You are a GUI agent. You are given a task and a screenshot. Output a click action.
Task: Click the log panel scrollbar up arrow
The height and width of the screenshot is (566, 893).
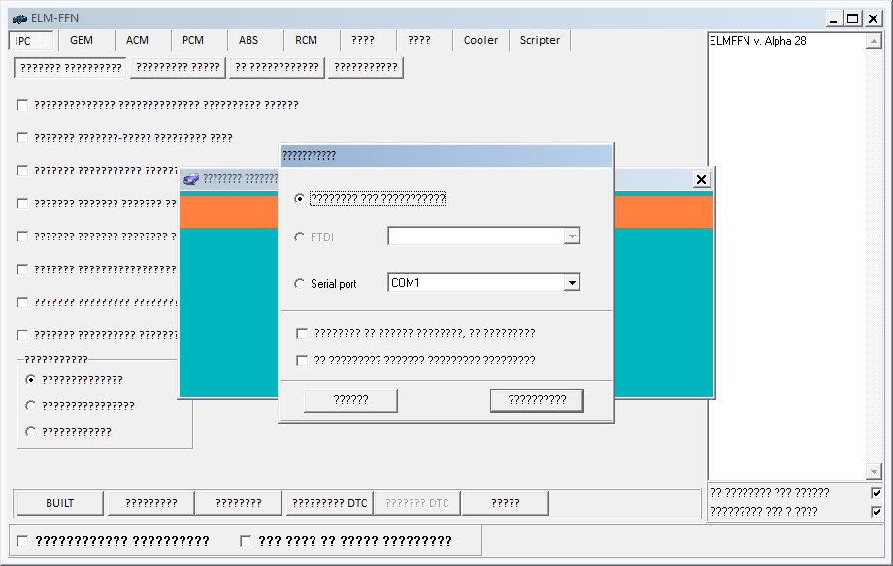click(874, 41)
